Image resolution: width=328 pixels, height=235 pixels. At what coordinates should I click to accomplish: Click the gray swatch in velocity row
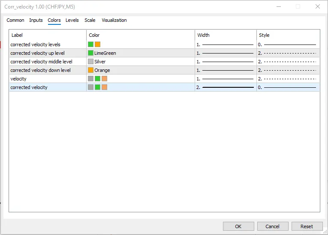[90, 79]
